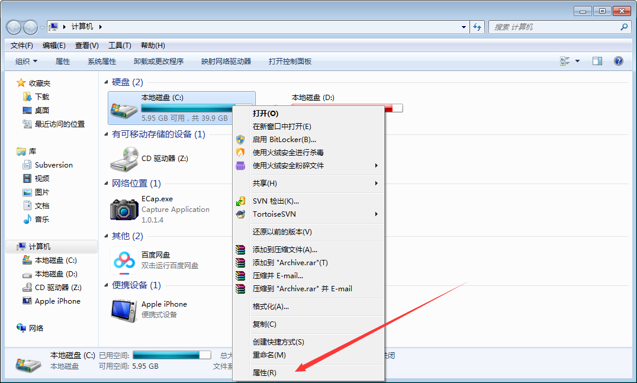Click the 打开控制面板 toolbar button
This screenshot has width=637, height=383.
tap(289, 60)
